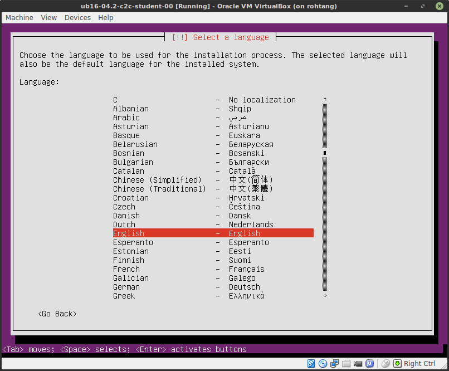The height and width of the screenshot is (371, 449).
Task: Select the French language entry
Action: click(126, 269)
